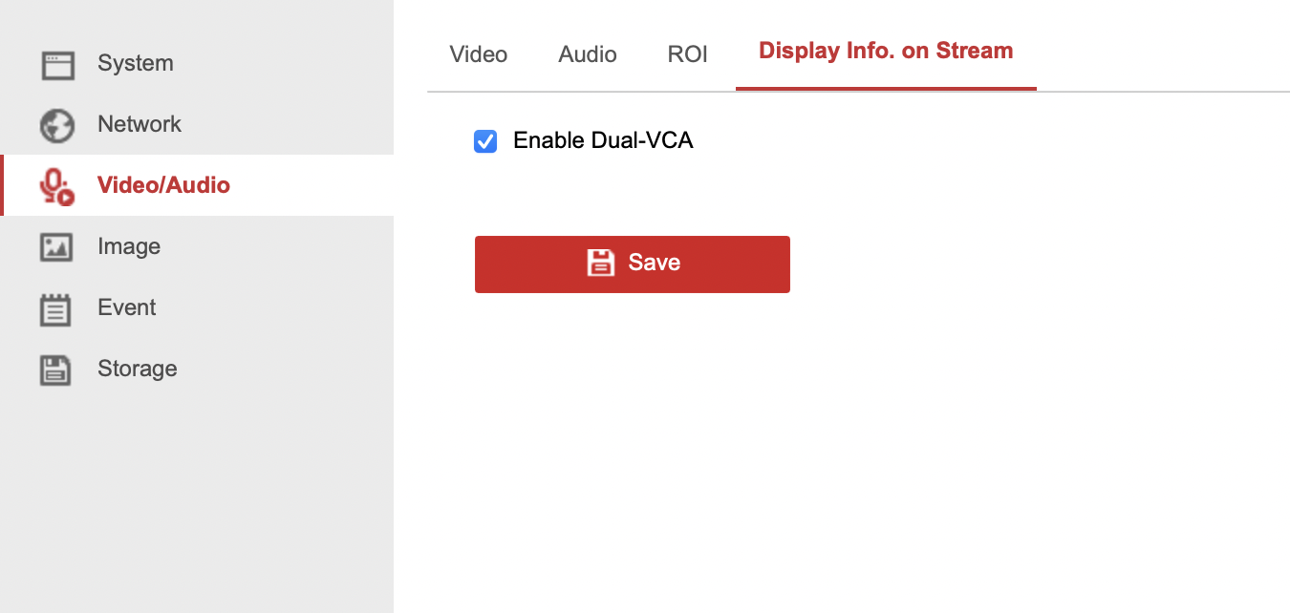Image resolution: width=1290 pixels, height=613 pixels.
Task: Click the Network globe icon
Action: (57, 125)
